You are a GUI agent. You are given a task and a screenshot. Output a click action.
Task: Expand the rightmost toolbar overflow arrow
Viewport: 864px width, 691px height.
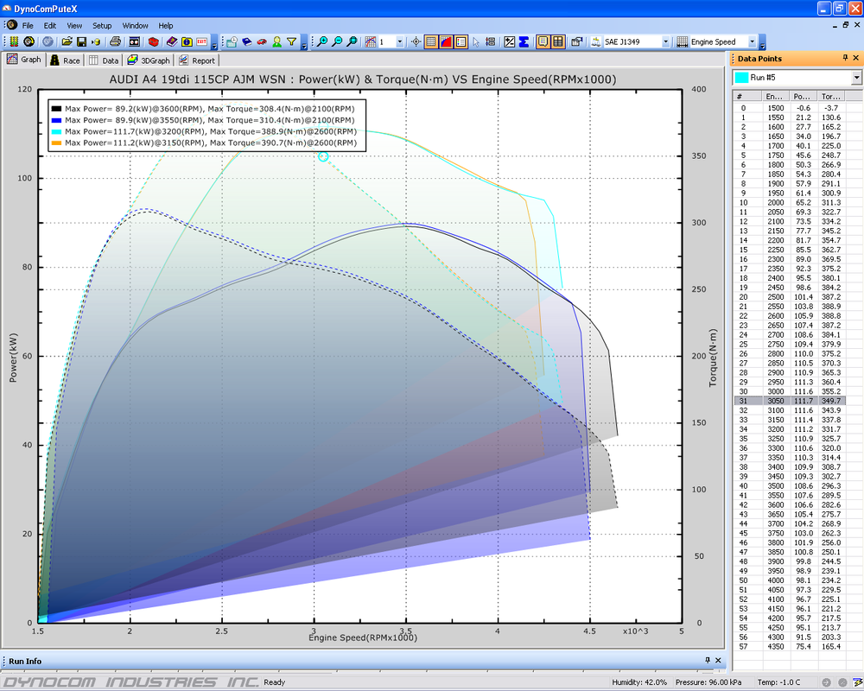(x=762, y=42)
